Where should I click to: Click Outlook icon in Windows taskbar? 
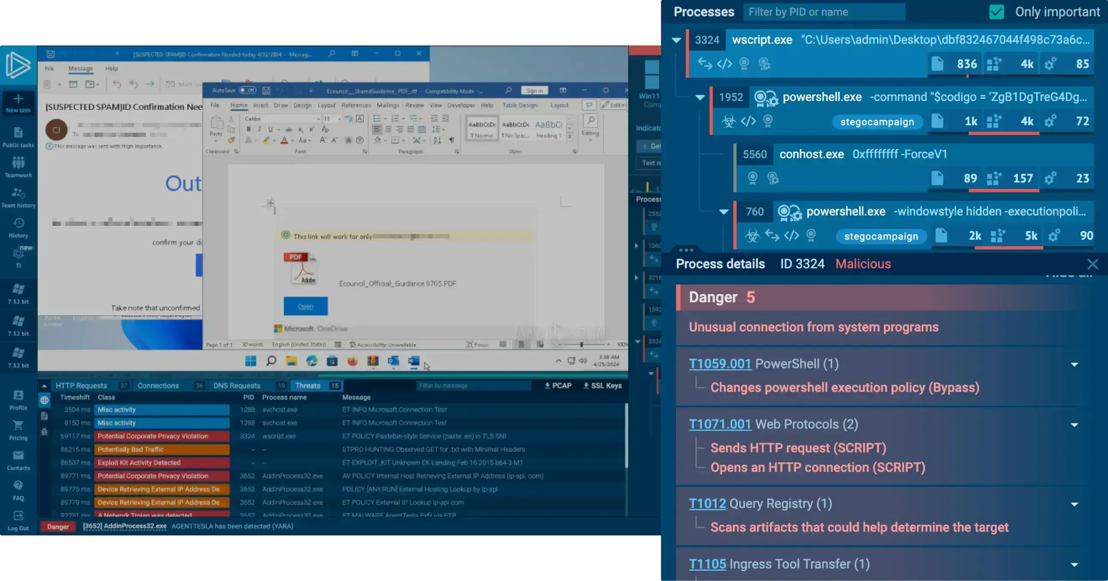click(x=393, y=361)
